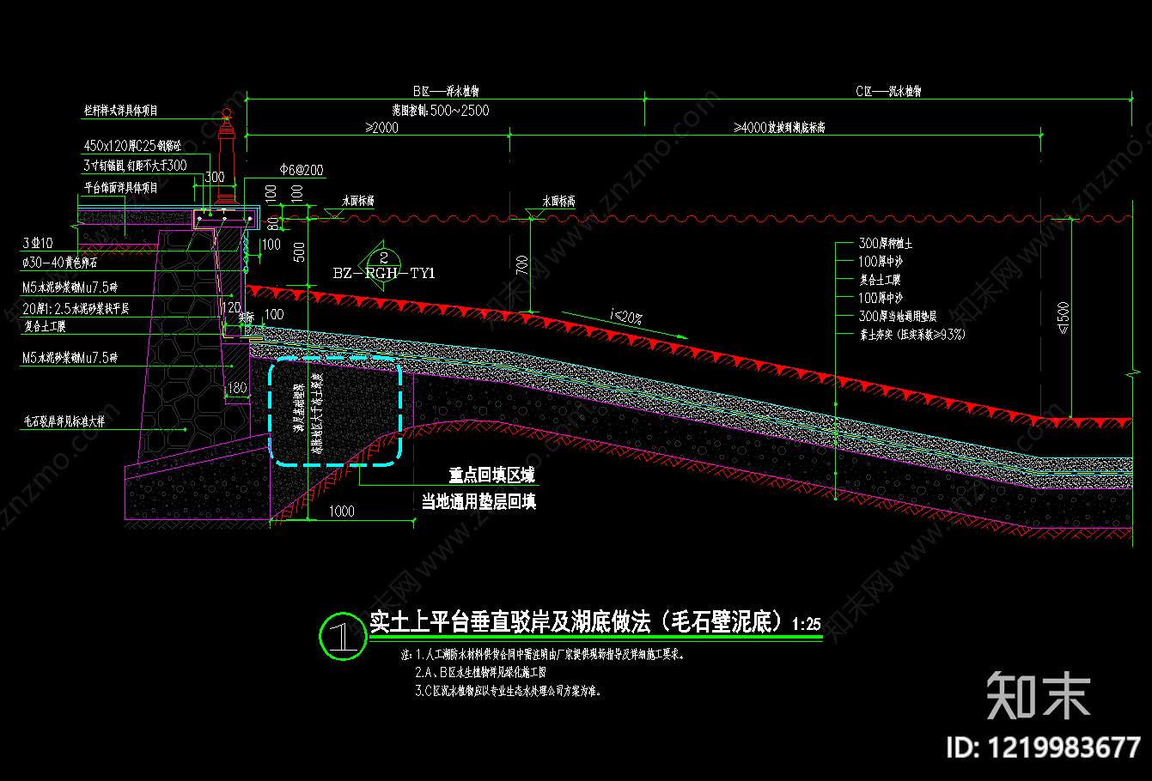Screen dimensions: 1152x781
Task: Select the '栏杆样式详具体项目' leader note
Action: coord(120,111)
